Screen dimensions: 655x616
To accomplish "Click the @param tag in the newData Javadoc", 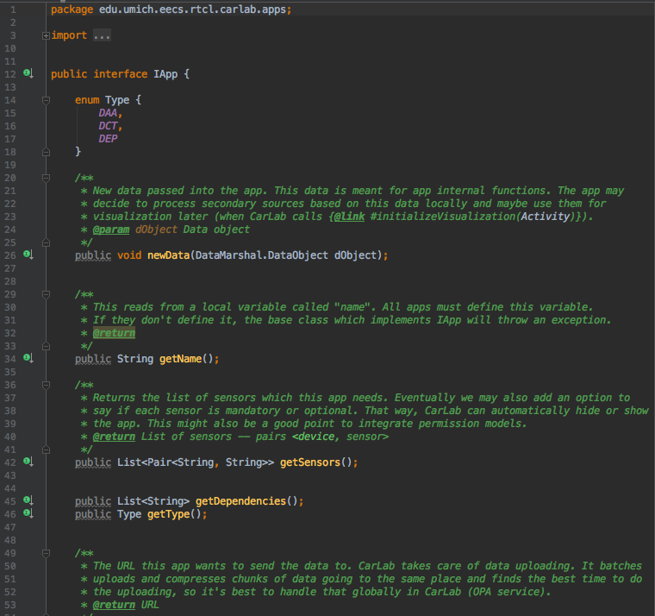I will (111, 229).
